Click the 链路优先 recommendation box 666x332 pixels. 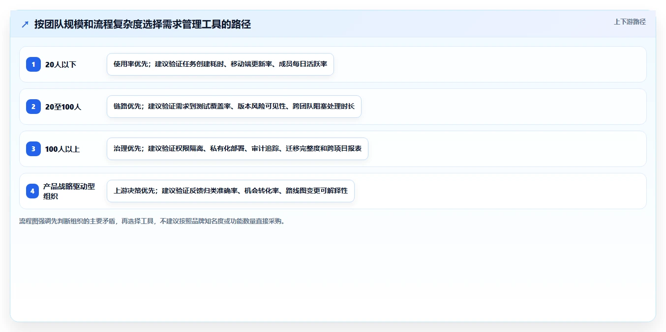coord(234,107)
